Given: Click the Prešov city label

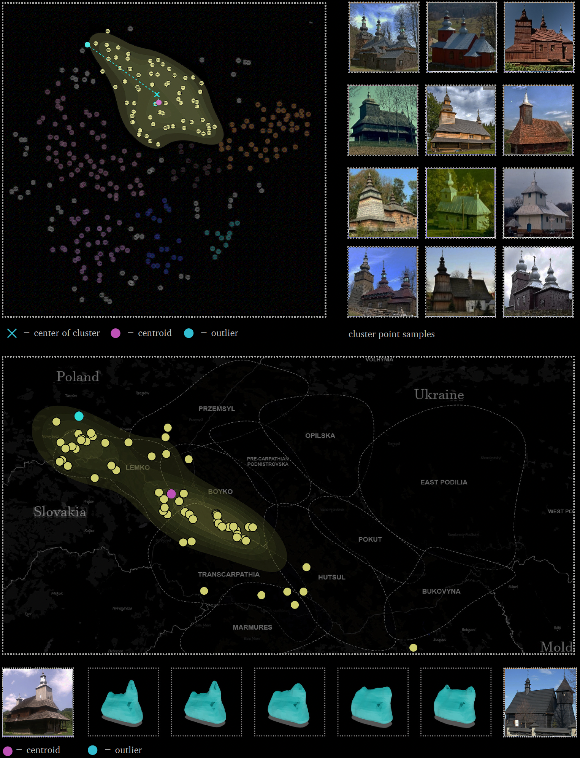Looking at the screenshot, I should coord(89,502).
